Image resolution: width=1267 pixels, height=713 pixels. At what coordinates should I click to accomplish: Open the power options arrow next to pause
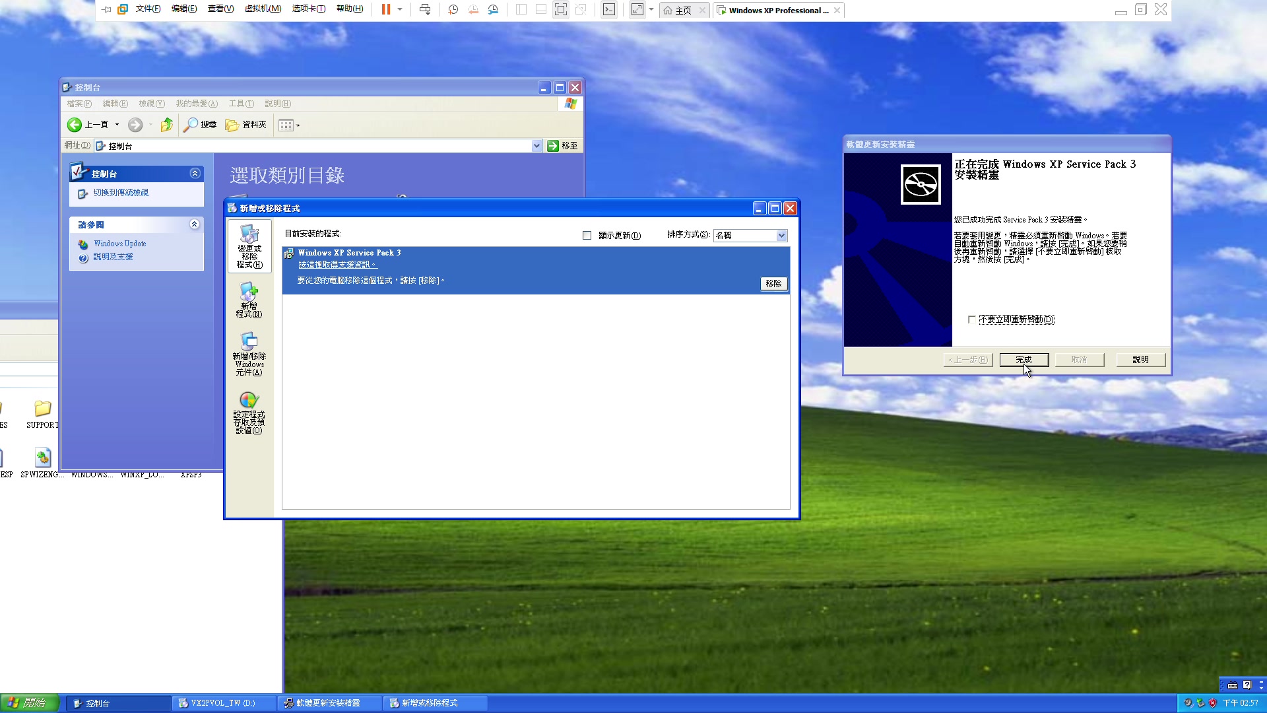tap(400, 9)
